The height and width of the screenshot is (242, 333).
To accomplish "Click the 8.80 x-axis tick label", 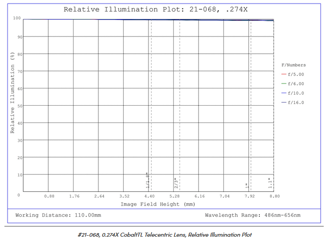I will point(274,196).
